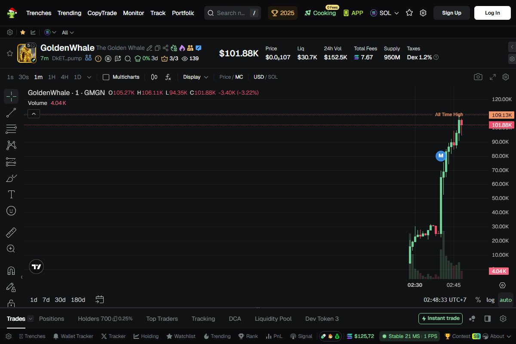The height and width of the screenshot is (344, 516).
Task: Switch price display from MC to Price
Action: pos(225,77)
